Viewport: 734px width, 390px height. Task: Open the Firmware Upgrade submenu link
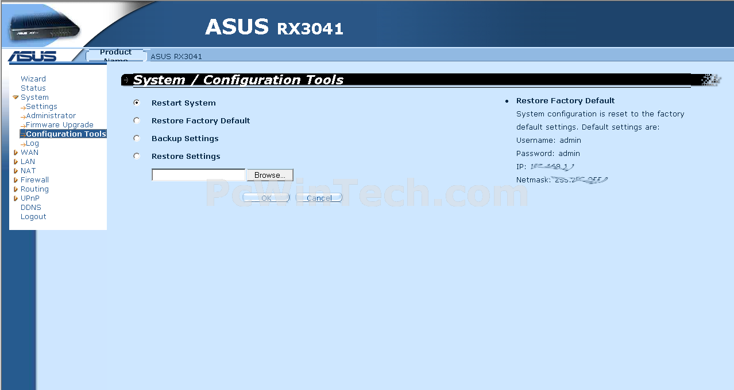pos(60,125)
